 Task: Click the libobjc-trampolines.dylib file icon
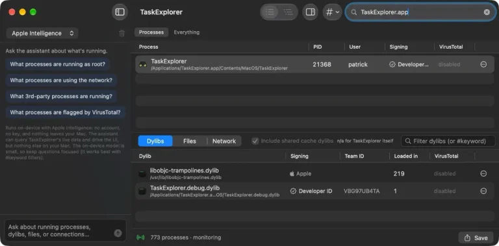[x=142, y=174]
